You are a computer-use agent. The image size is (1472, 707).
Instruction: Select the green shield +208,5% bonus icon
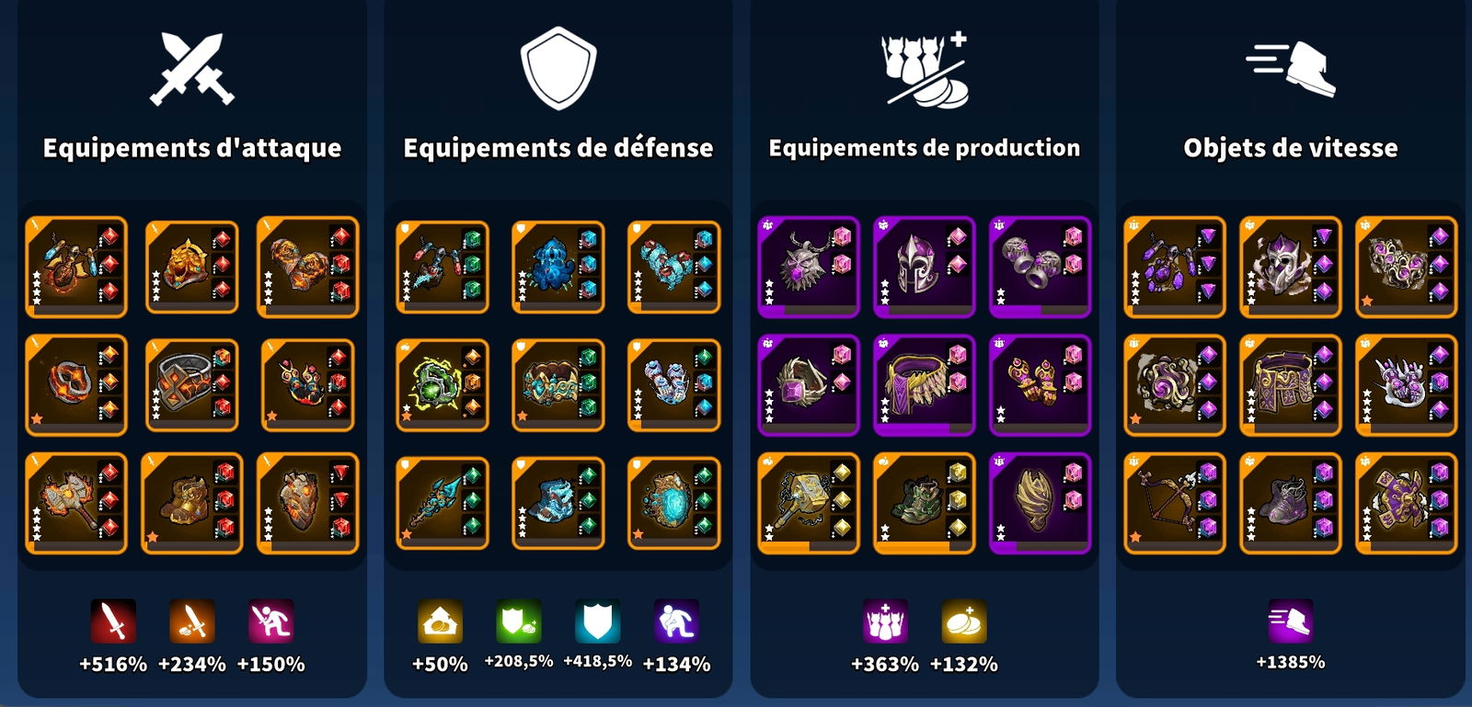519,621
